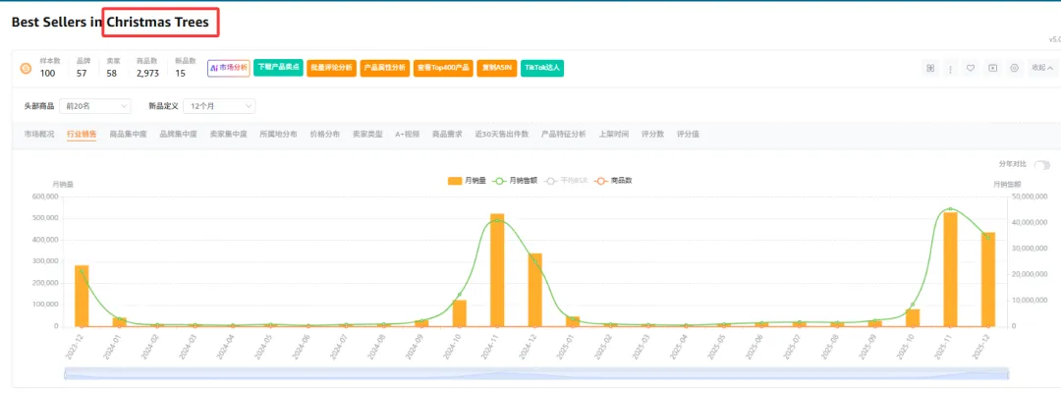Open the grid layout icon in top-right toolbar
The image size is (1061, 393).
tap(930, 68)
